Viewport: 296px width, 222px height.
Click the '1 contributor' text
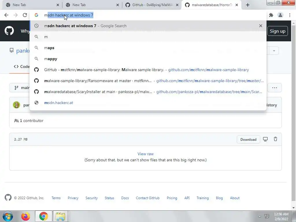[32, 121]
